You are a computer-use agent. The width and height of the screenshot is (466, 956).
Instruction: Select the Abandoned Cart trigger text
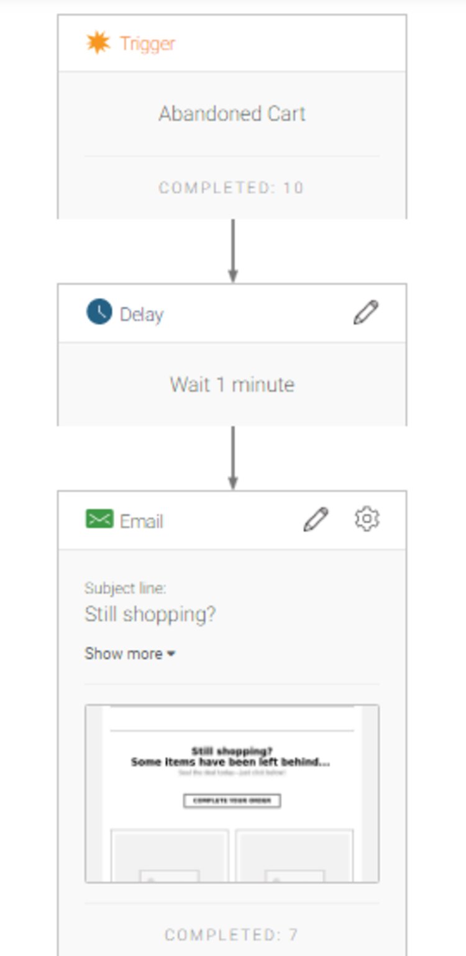[x=232, y=114]
